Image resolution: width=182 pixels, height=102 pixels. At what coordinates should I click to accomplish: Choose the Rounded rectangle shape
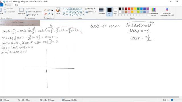coord(75,9)
